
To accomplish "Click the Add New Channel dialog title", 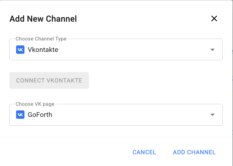I will (43, 19).
